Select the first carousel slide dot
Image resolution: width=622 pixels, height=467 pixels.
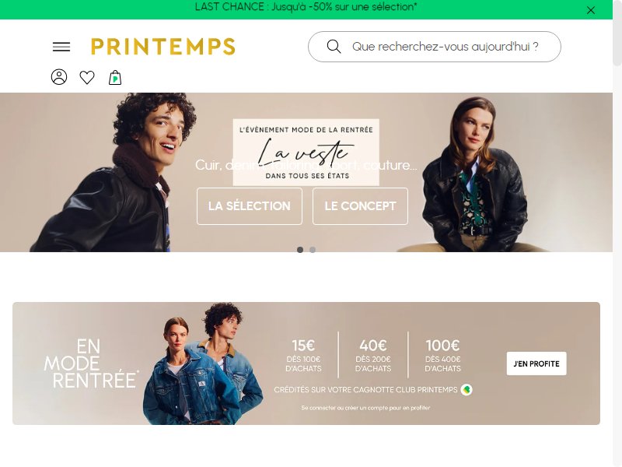(x=300, y=250)
